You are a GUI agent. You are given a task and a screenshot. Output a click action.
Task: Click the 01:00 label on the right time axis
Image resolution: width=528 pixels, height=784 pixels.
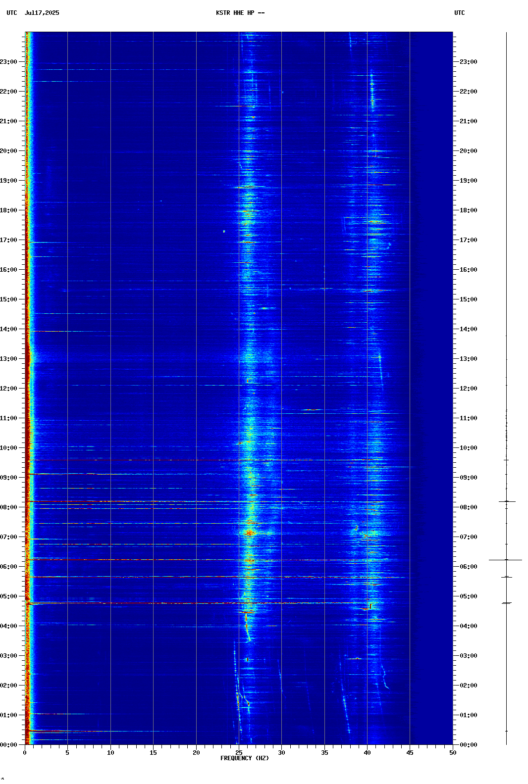[469, 715]
